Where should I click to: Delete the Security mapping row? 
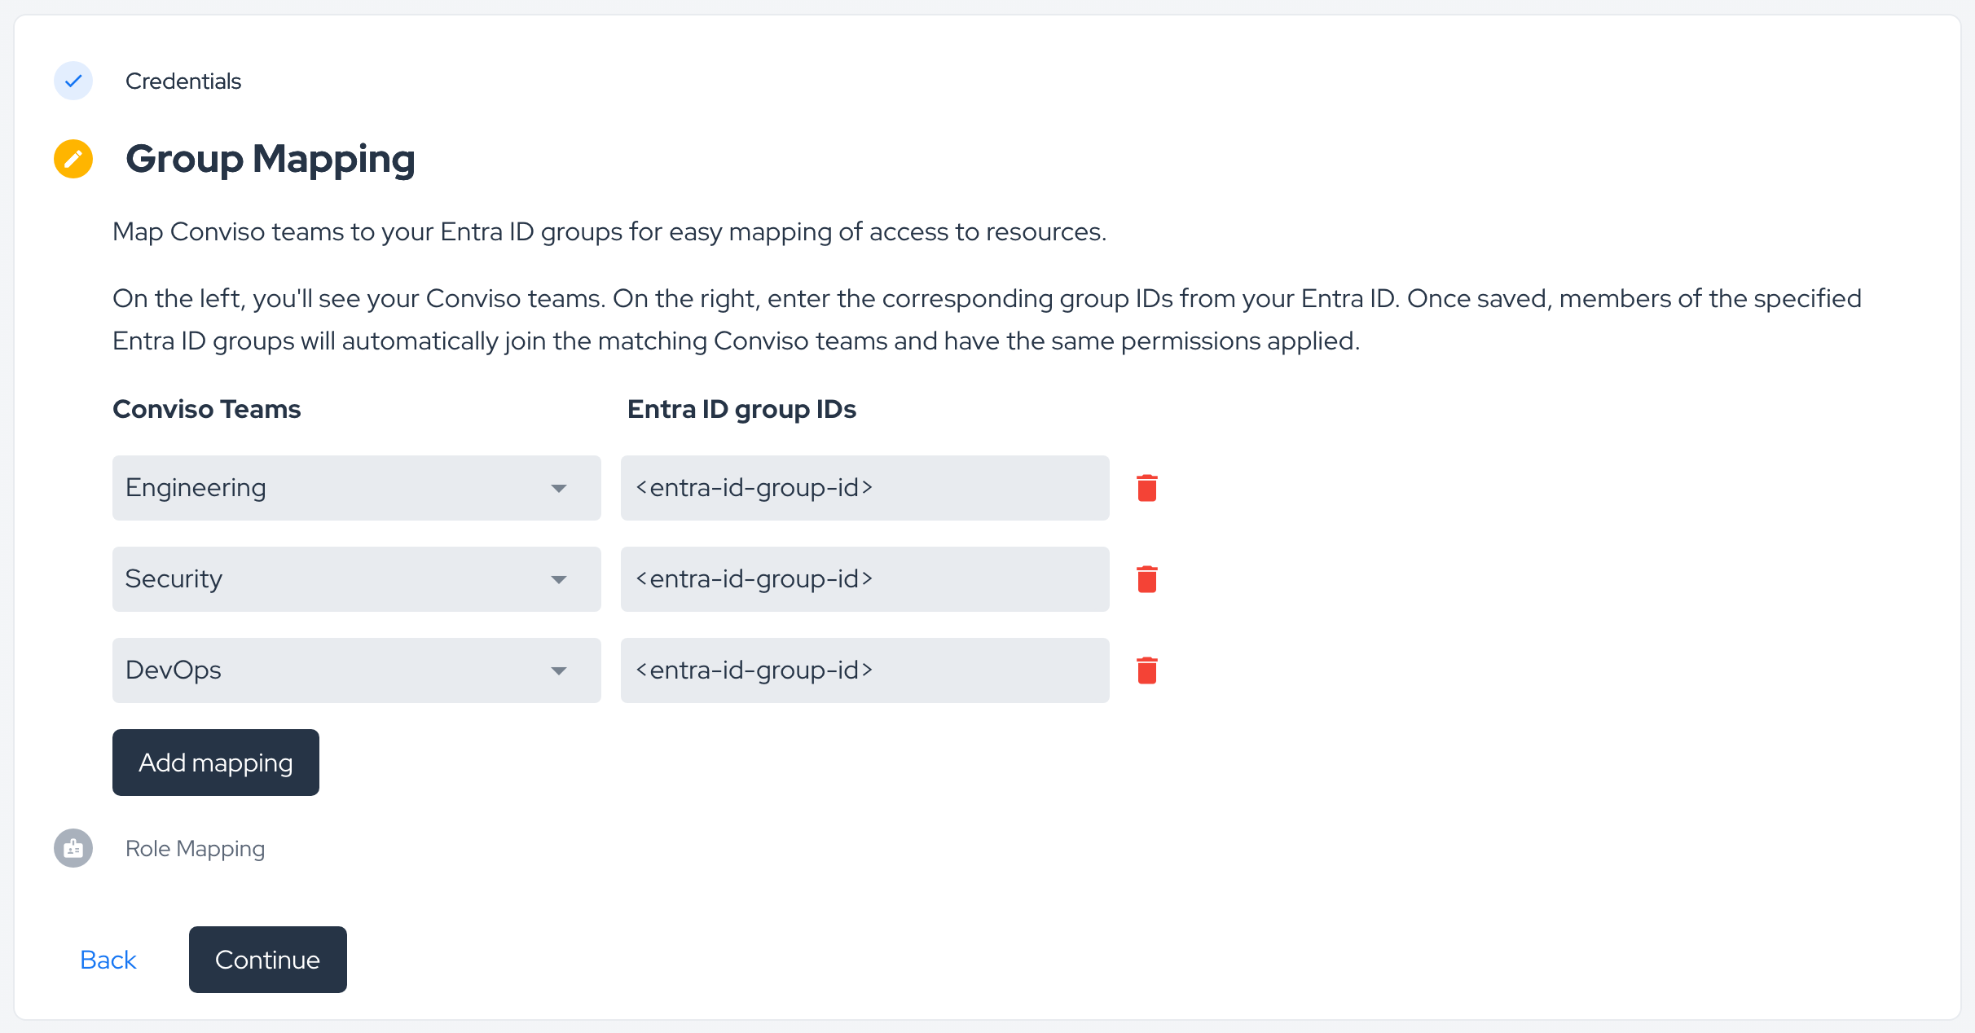coord(1146,579)
